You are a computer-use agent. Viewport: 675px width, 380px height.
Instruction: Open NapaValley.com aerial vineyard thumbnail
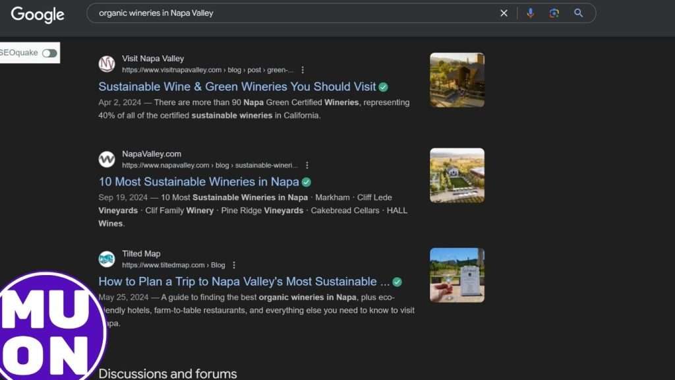(x=457, y=175)
